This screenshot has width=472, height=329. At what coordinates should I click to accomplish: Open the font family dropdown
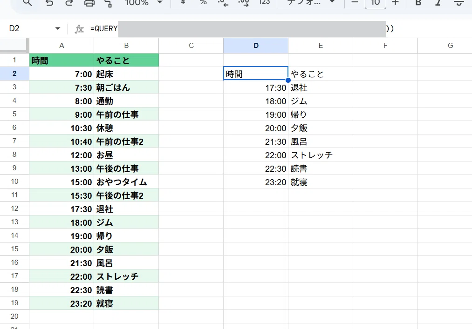pyautogui.click(x=311, y=2)
